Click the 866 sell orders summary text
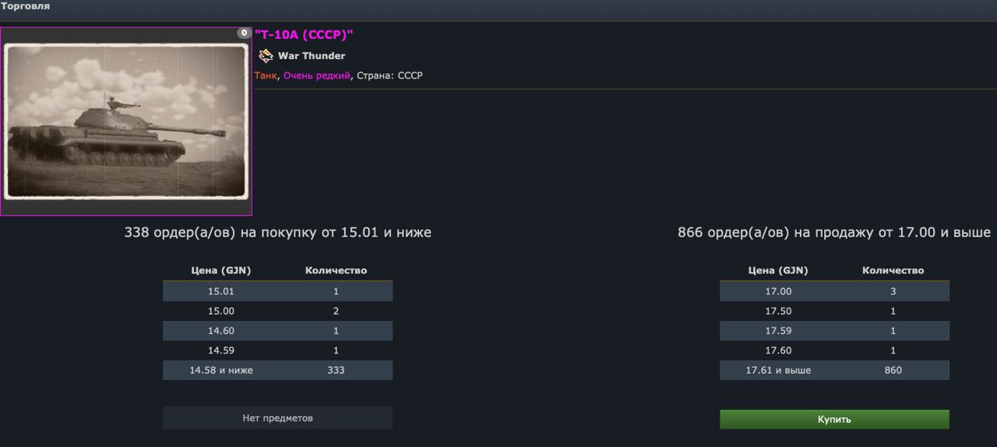 click(x=834, y=232)
